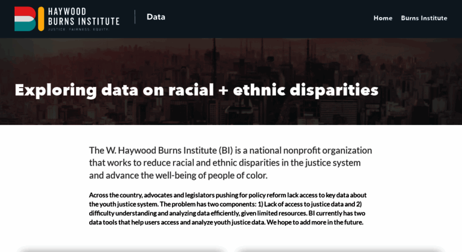Open the Home navigation link

pyautogui.click(x=383, y=18)
